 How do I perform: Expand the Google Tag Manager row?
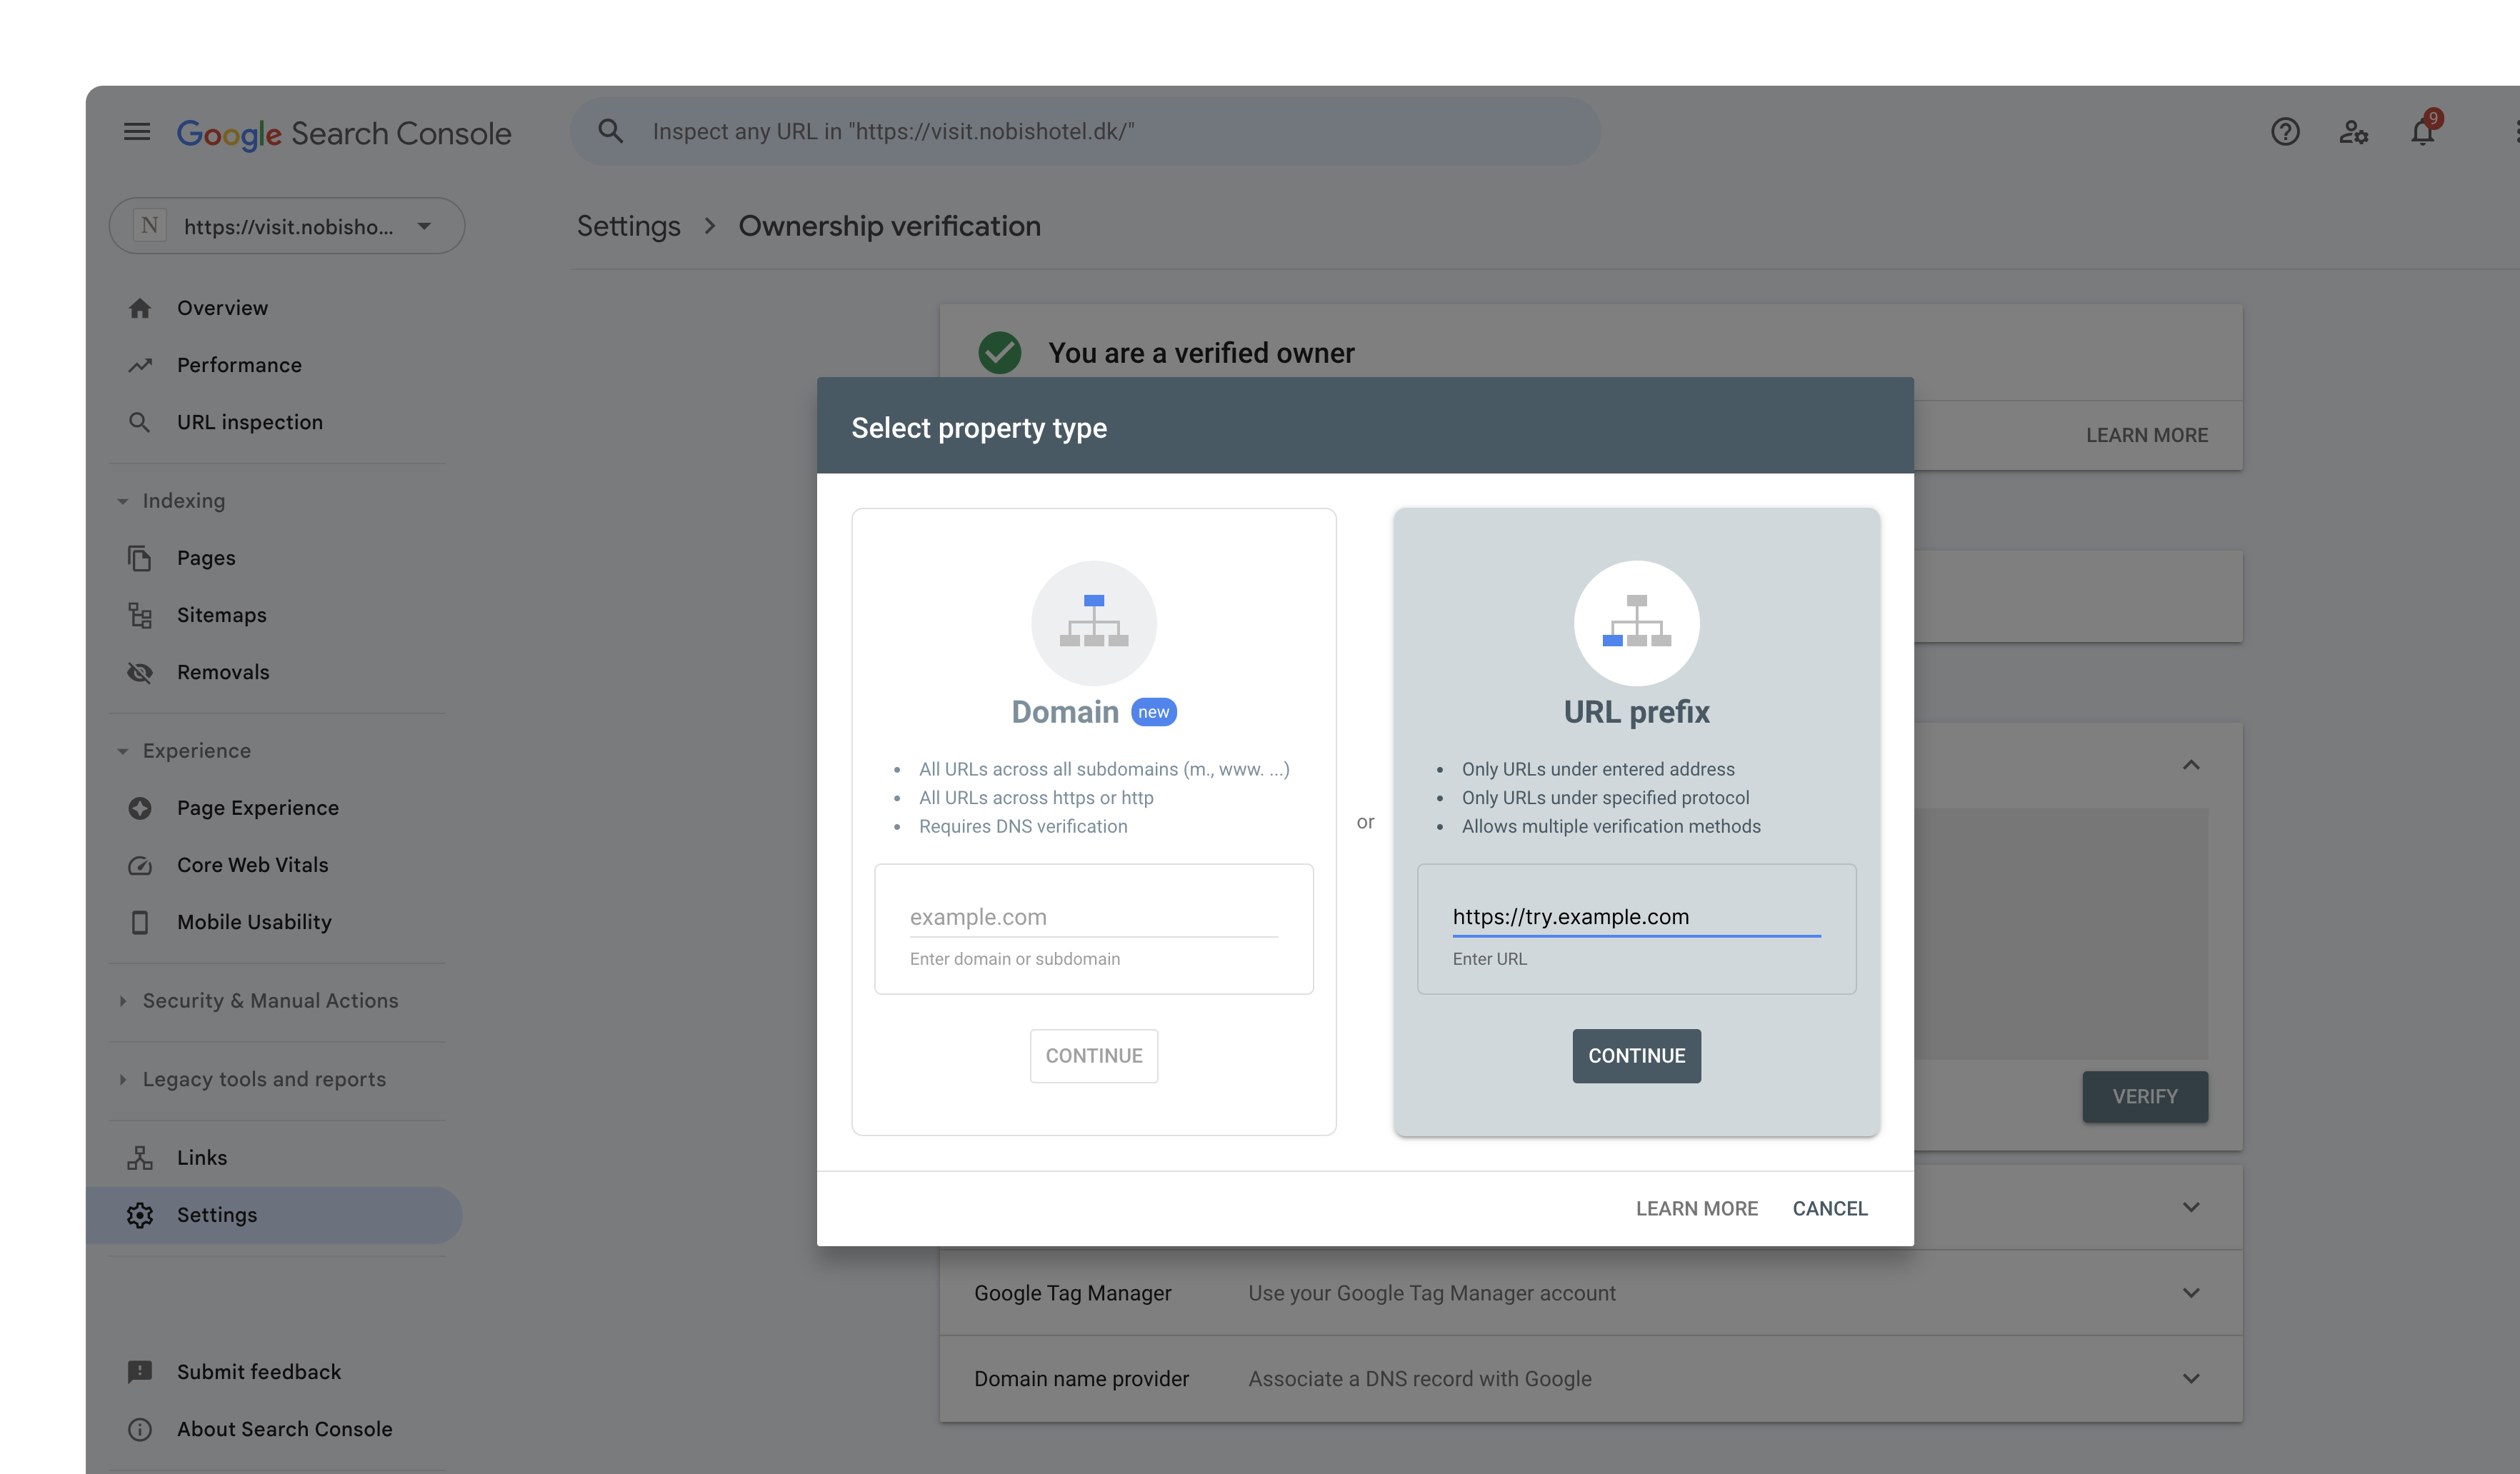pos(2191,1293)
